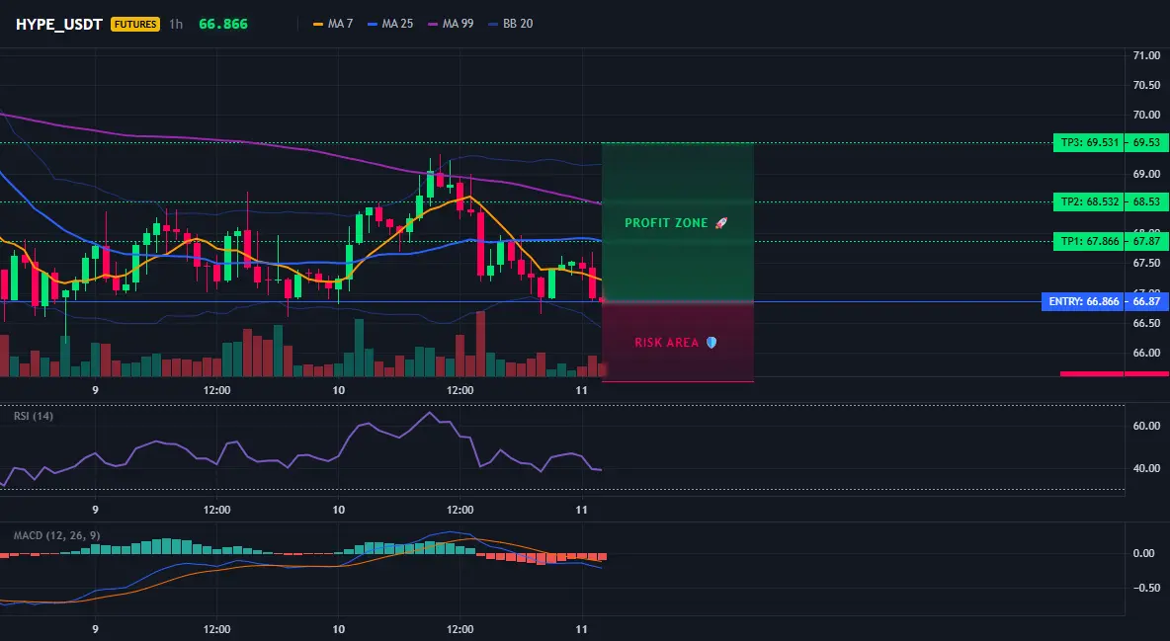Click the 70.50 price axis value
Image resolution: width=1170 pixels, height=641 pixels.
pyautogui.click(x=1146, y=85)
